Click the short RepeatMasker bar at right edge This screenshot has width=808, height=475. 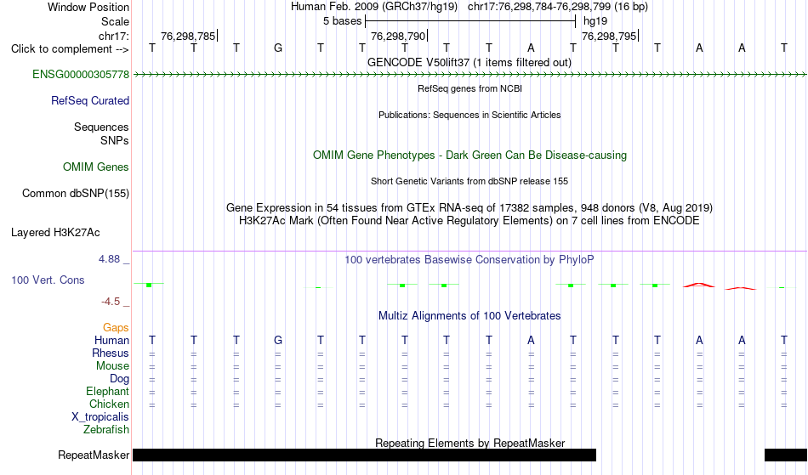[x=786, y=455]
